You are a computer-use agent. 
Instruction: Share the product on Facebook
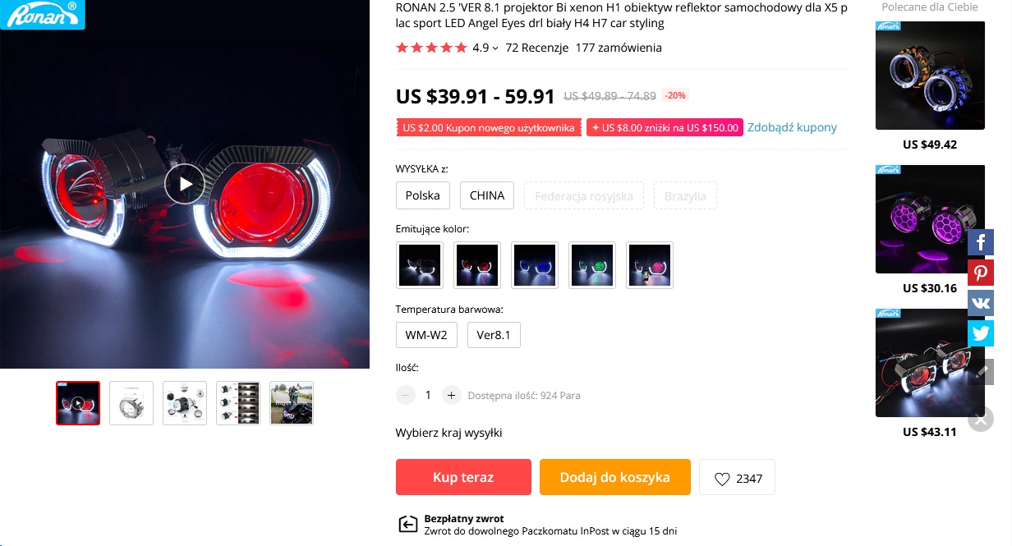(981, 242)
